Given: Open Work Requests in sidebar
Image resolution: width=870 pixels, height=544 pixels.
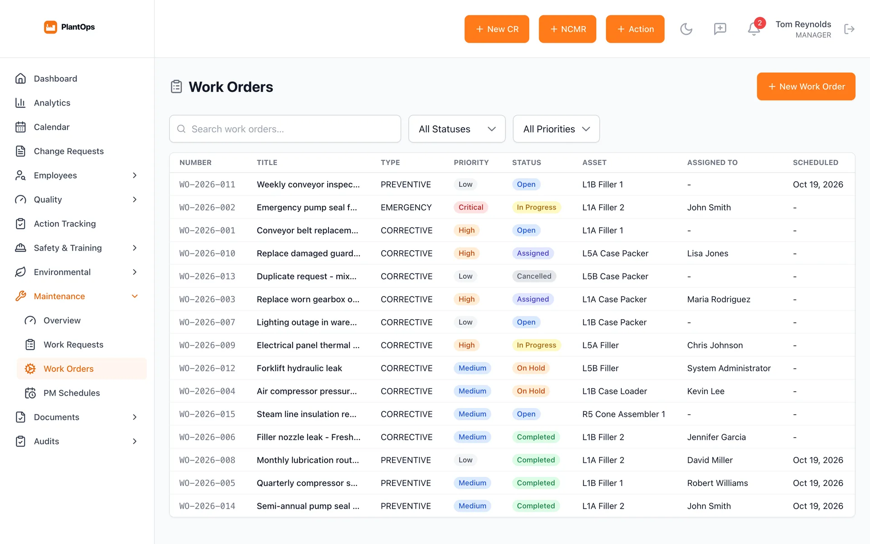Looking at the screenshot, I should click(x=82, y=345).
